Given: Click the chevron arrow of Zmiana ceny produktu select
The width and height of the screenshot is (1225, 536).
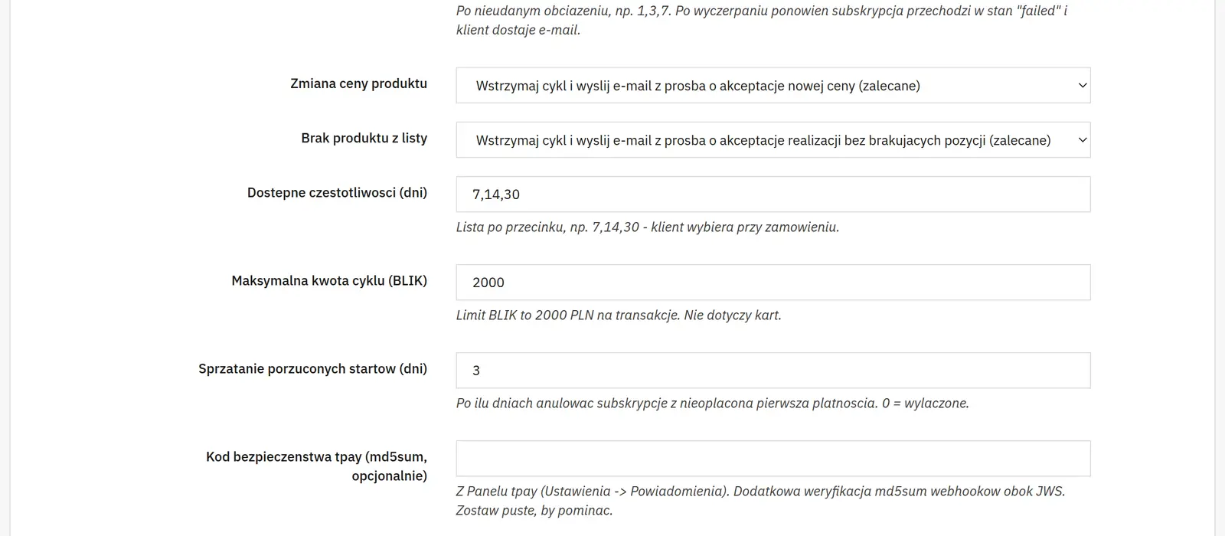Looking at the screenshot, I should click(1083, 86).
